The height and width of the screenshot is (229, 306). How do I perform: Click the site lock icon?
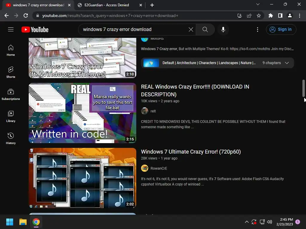click(x=38, y=16)
